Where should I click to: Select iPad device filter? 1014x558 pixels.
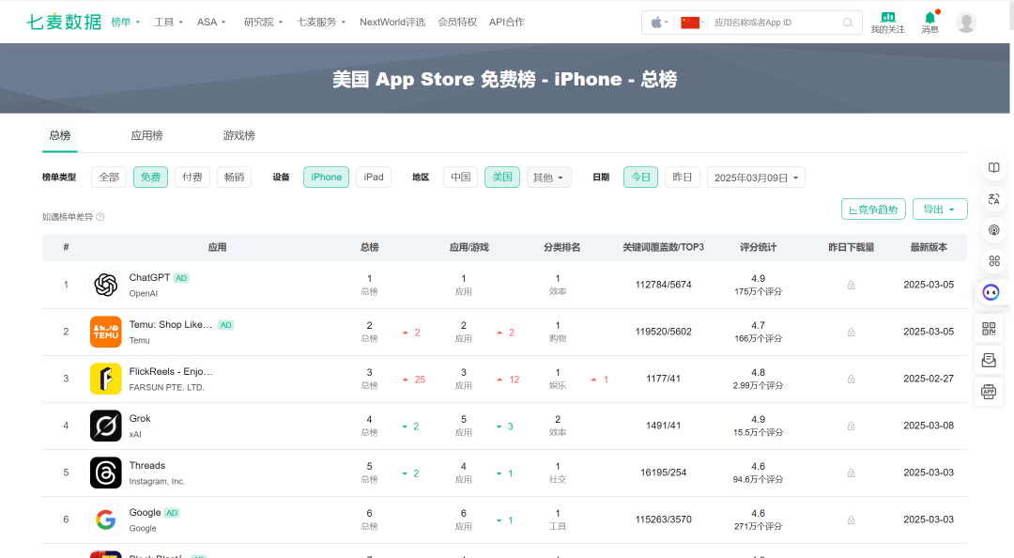[373, 178]
